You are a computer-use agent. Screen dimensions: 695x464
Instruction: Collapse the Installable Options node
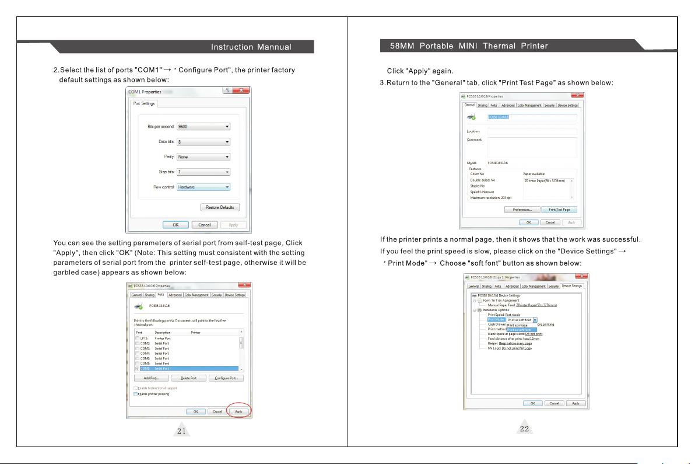click(474, 311)
